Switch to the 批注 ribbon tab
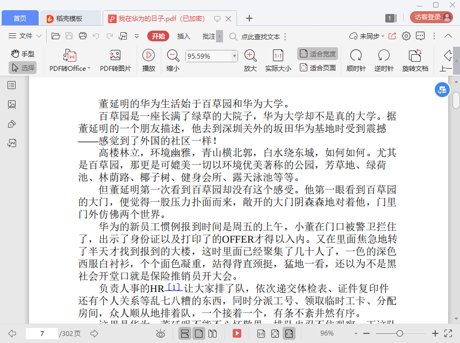 pyautogui.click(x=209, y=37)
